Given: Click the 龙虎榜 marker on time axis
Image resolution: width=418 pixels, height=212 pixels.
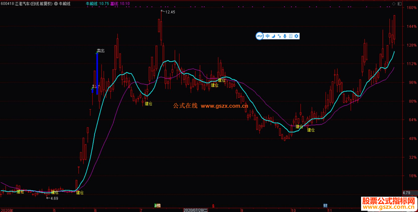Looking at the screenshot, I should (x=157, y=206).
